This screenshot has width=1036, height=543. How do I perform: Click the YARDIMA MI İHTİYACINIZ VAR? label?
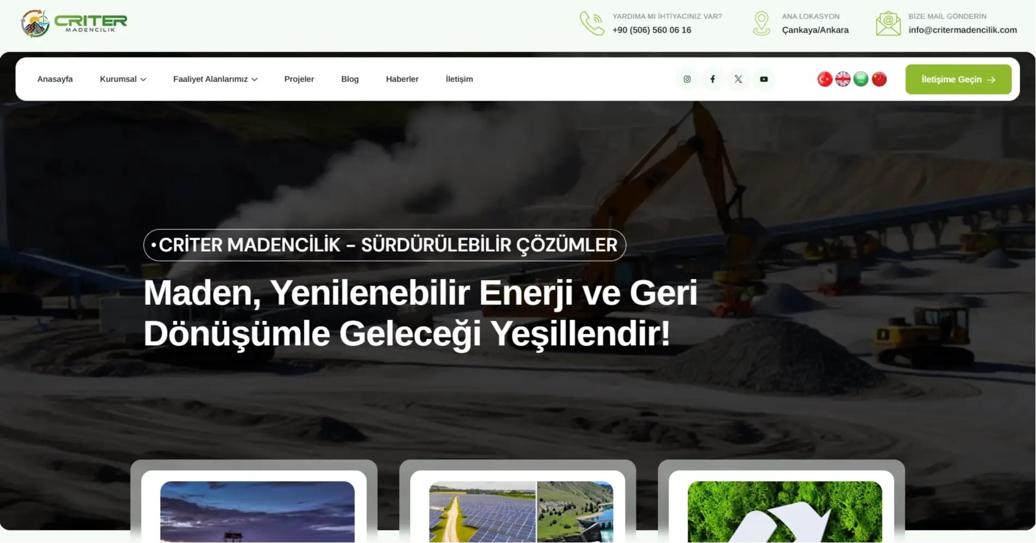(x=667, y=17)
